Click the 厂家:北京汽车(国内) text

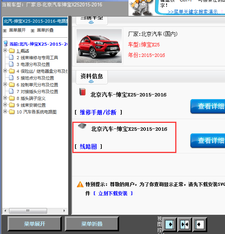[153, 34]
